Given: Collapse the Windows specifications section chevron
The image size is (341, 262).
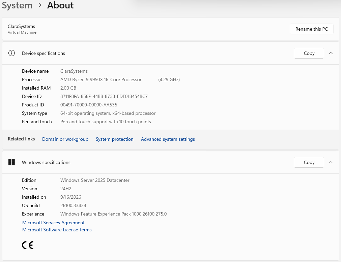Looking at the screenshot, I should (x=331, y=162).
